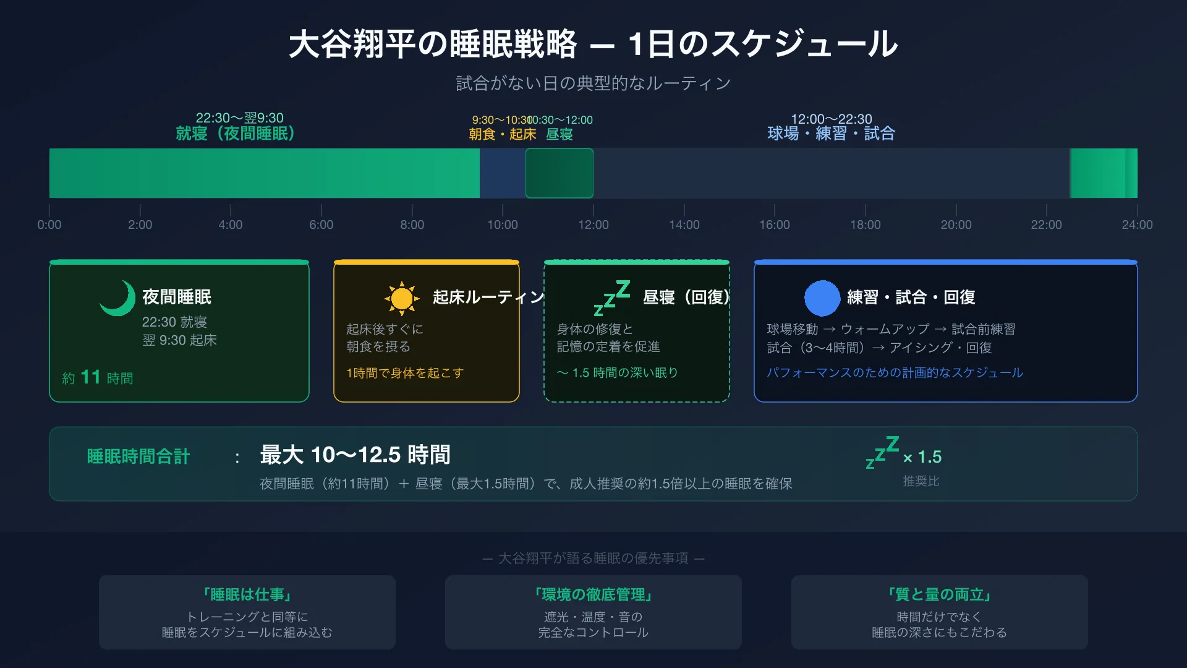
Task: Click the zzz icon in 昼寝 card
Action: [611, 298]
